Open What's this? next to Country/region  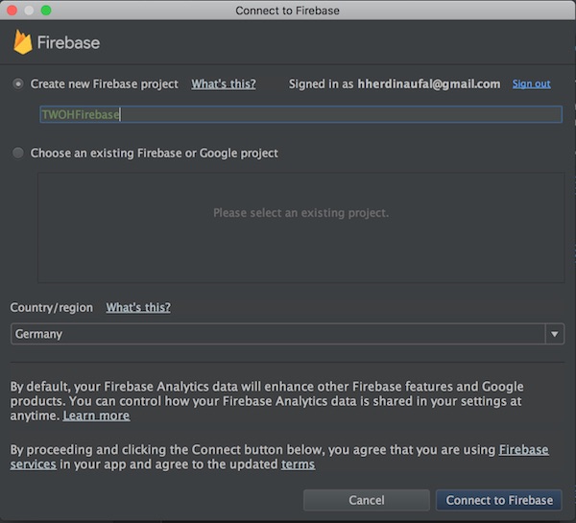[x=138, y=308]
